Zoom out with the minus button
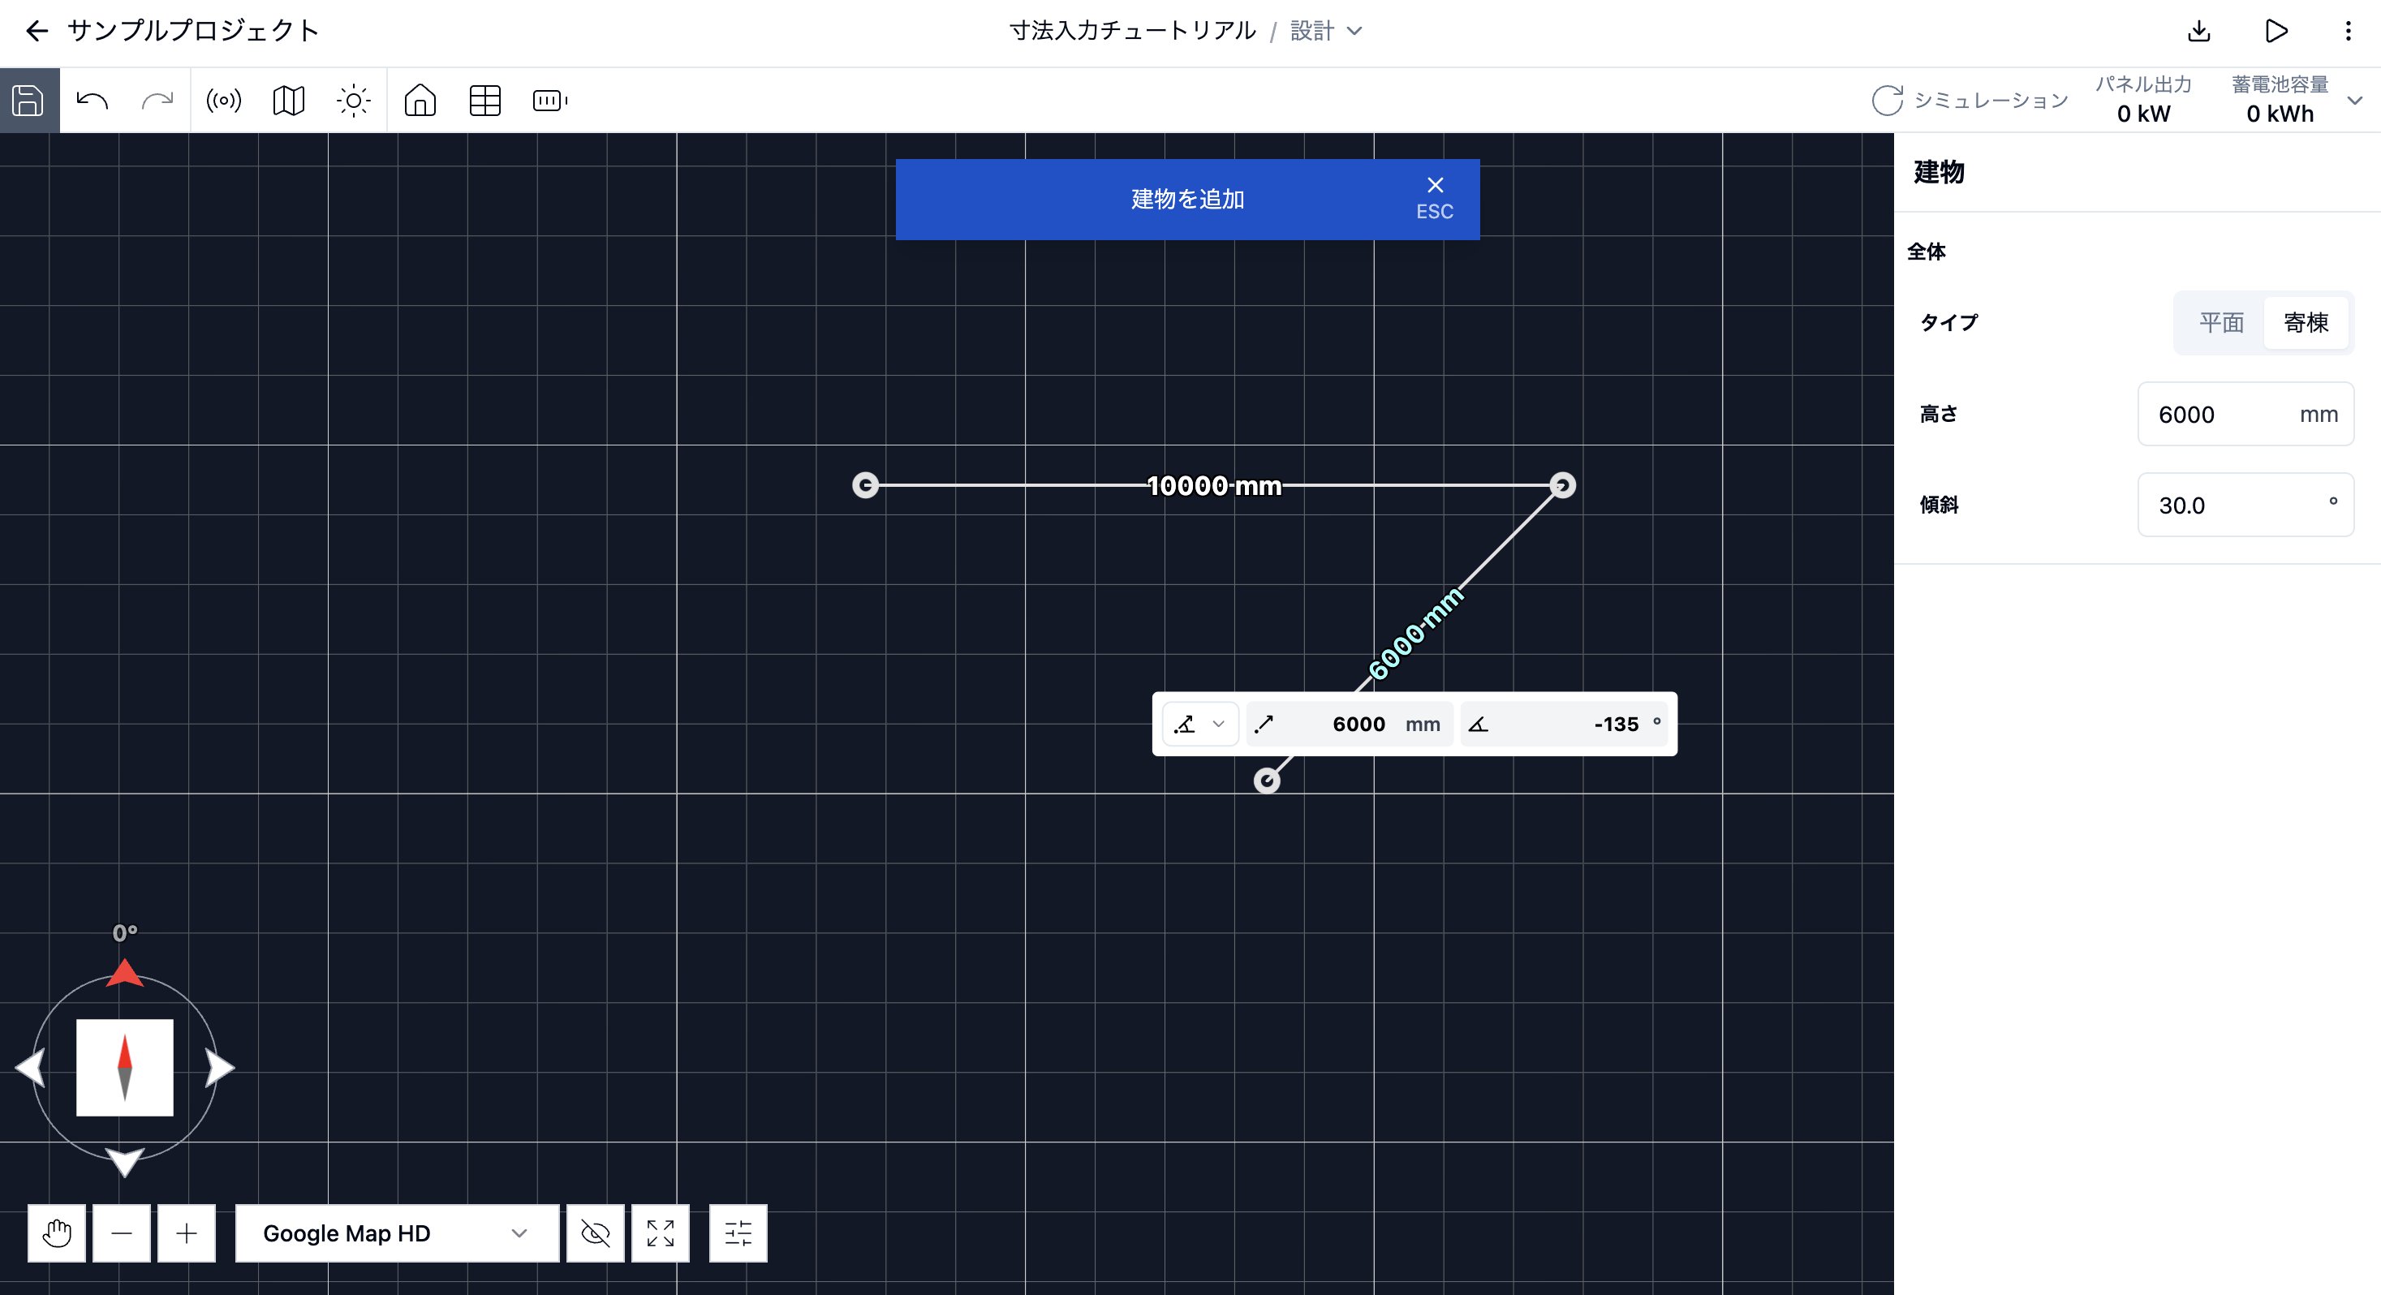 (x=121, y=1233)
